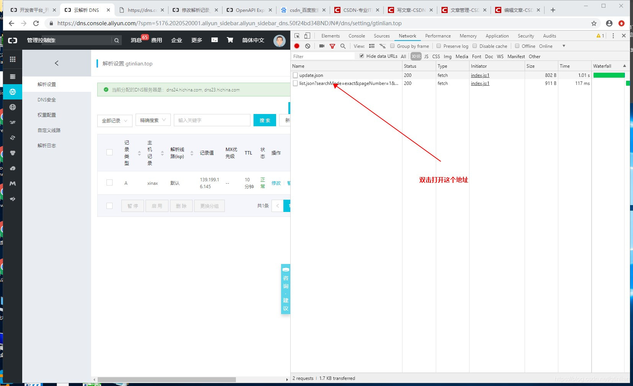Image resolution: width=633 pixels, height=386 pixels.
Task: Click the green waterfall bar for update.json
Action: [609, 75]
